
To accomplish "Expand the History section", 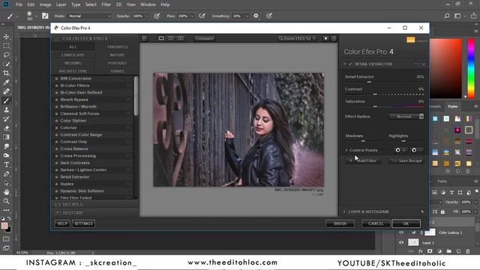I will [x=95, y=213].
